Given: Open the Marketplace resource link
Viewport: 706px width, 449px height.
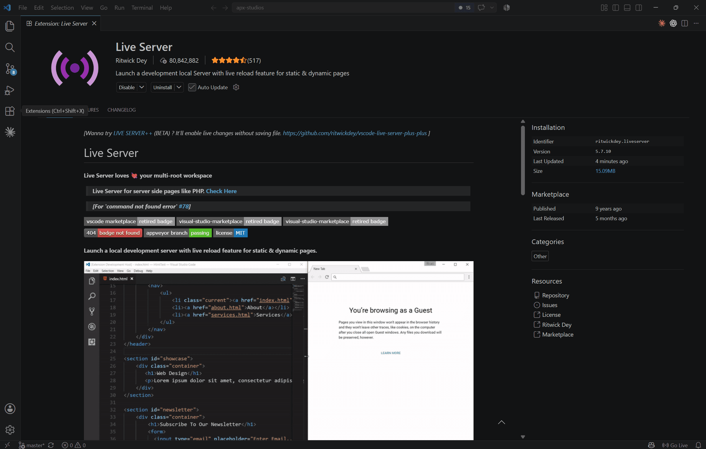Looking at the screenshot, I should pyautogui.click(x=558, y=334).
